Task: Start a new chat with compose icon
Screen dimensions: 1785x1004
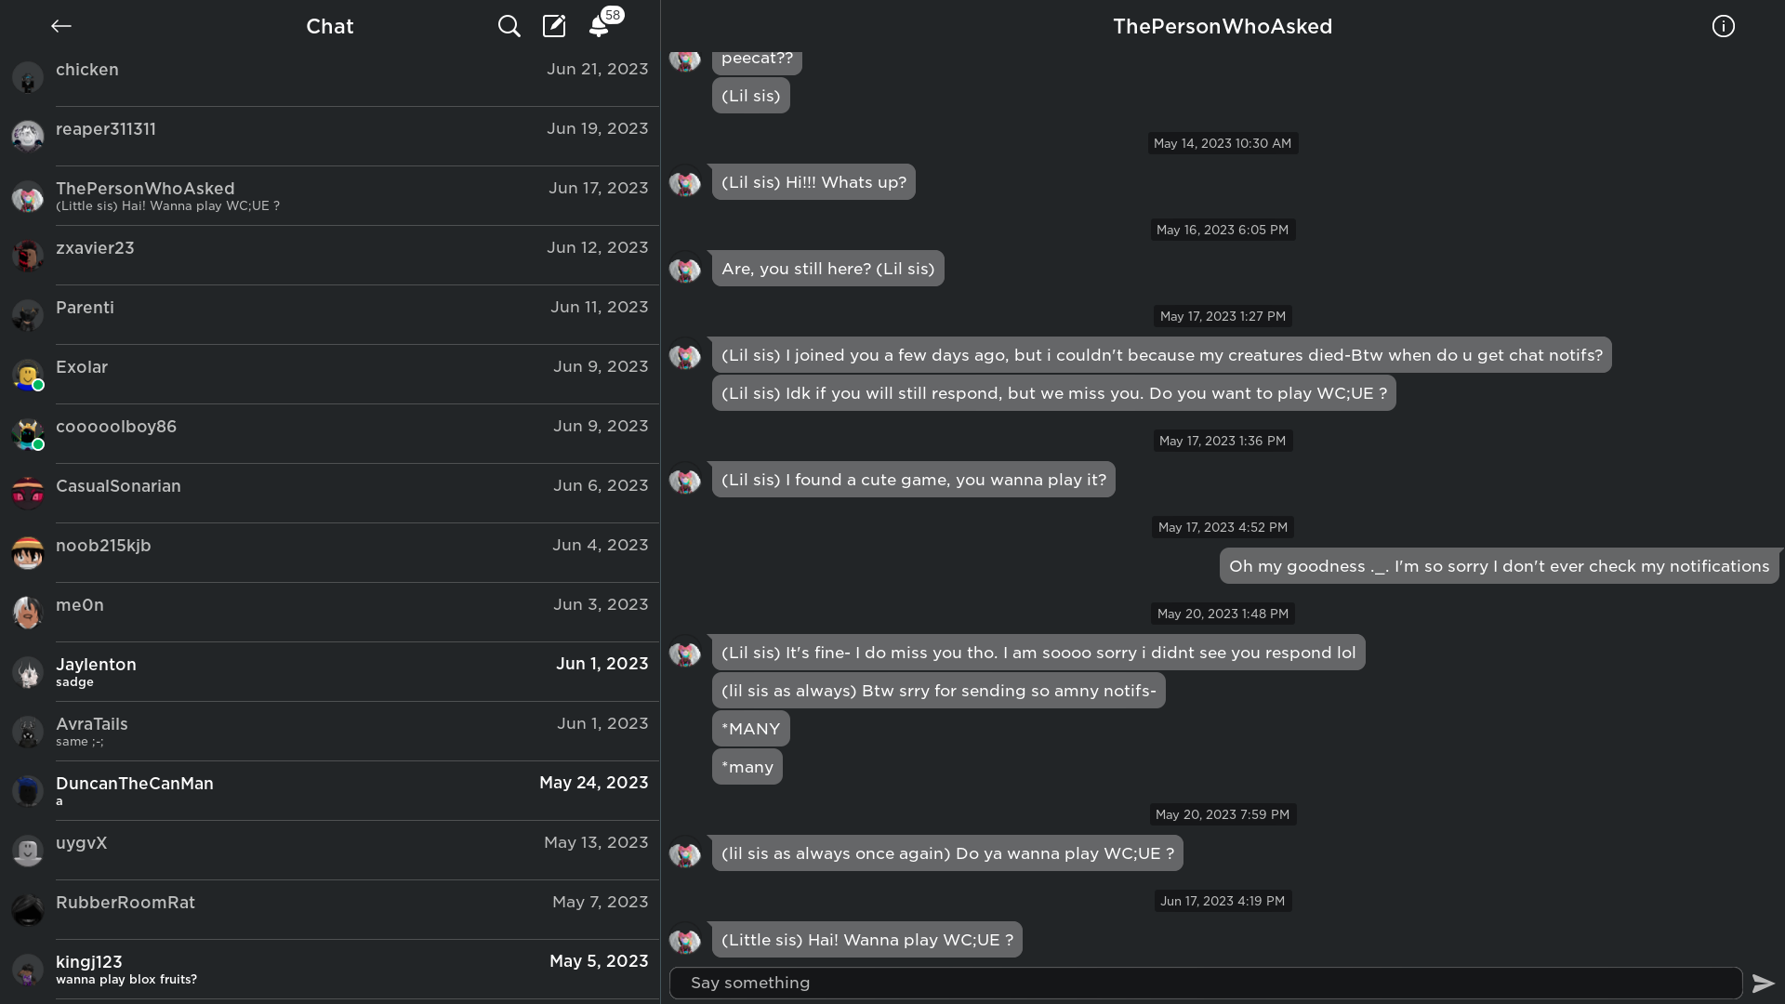Action: coord(554,26)
